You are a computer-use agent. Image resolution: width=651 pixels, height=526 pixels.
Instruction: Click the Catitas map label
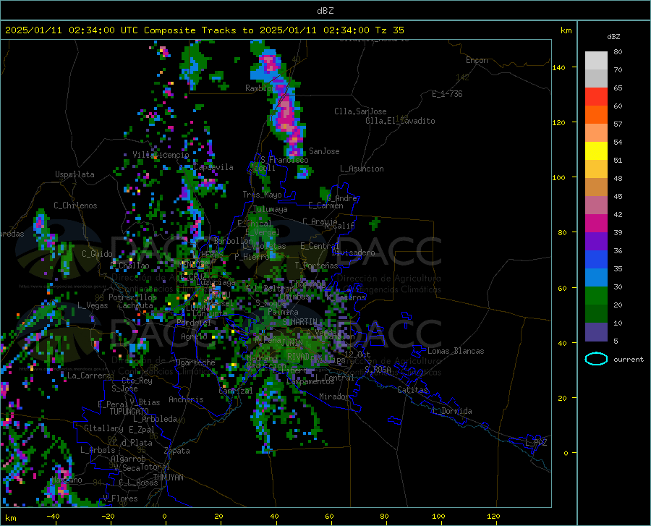pyautogui.click(x=412, y=390)
